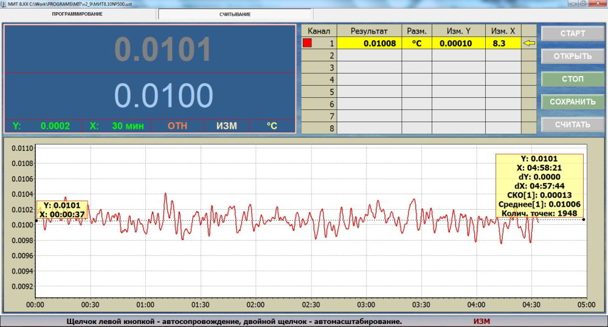Click the ОТКРЫТЬ button

click(573, 57)
